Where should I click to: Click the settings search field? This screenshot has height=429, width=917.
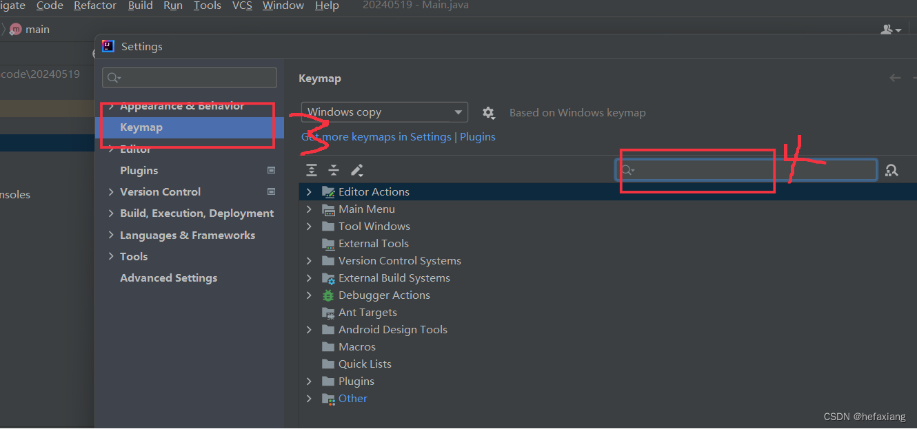(190, 78)
